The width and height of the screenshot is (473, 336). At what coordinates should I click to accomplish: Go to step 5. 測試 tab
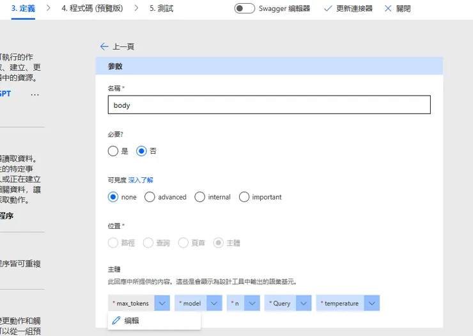click(x=161, y=8)
